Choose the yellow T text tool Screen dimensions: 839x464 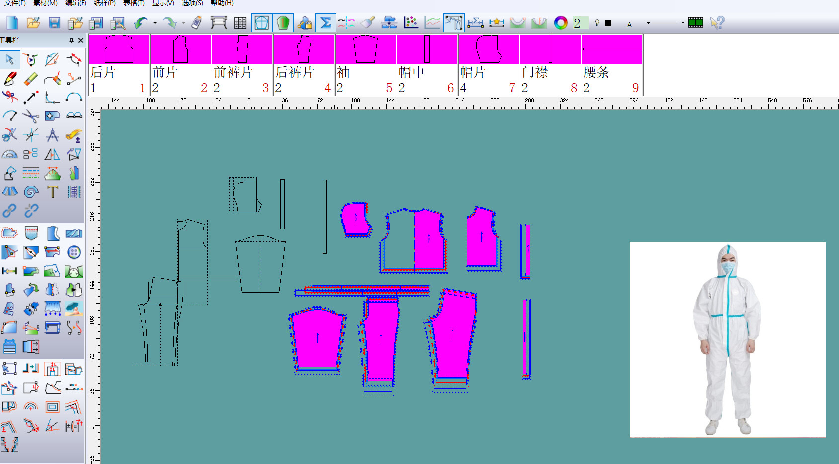point(52,192)
